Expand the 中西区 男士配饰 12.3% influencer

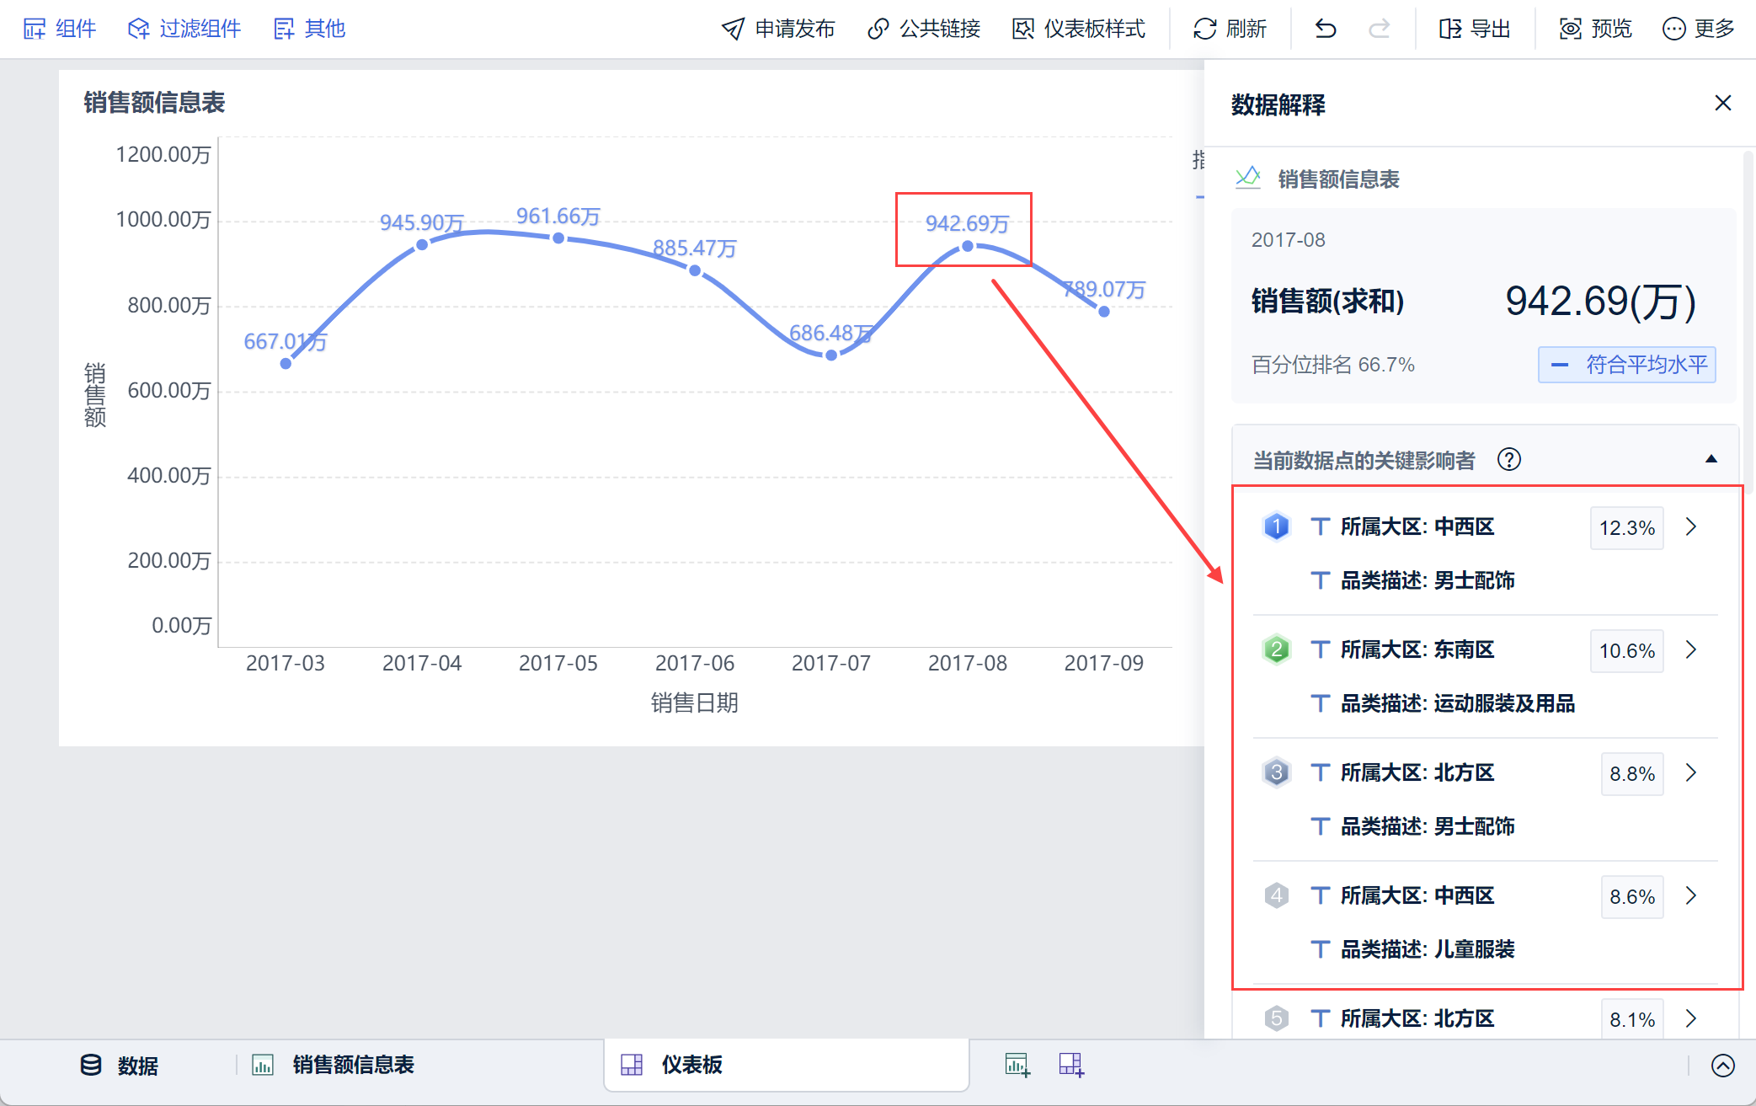pos(1690,527)
